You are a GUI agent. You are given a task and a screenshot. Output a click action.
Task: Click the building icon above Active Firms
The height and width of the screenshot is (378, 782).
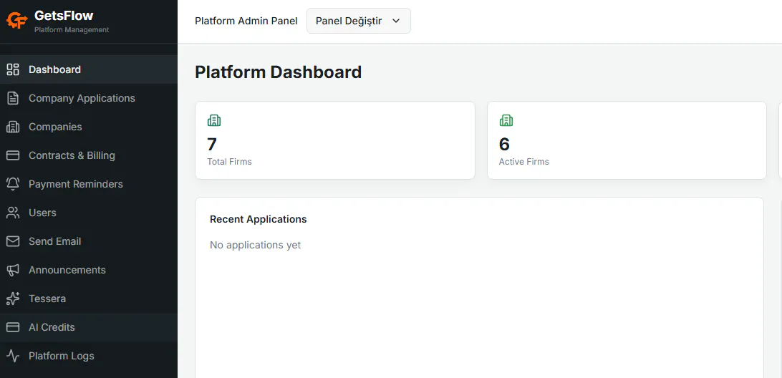(x=506, y=120)
